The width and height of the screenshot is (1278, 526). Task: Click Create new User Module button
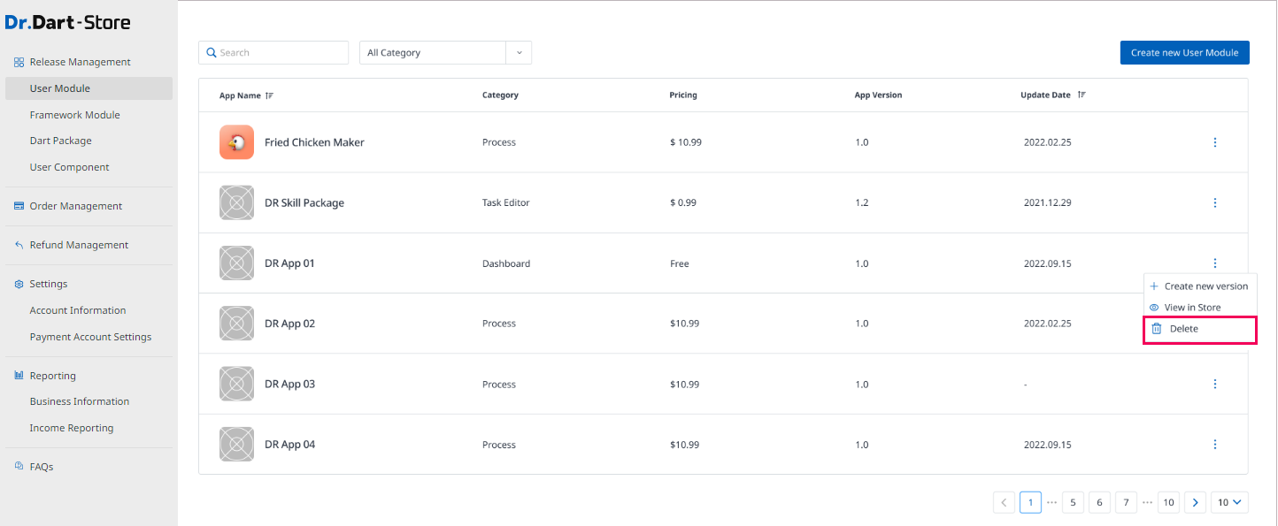pyautogui.click(x=1184, y=53)
